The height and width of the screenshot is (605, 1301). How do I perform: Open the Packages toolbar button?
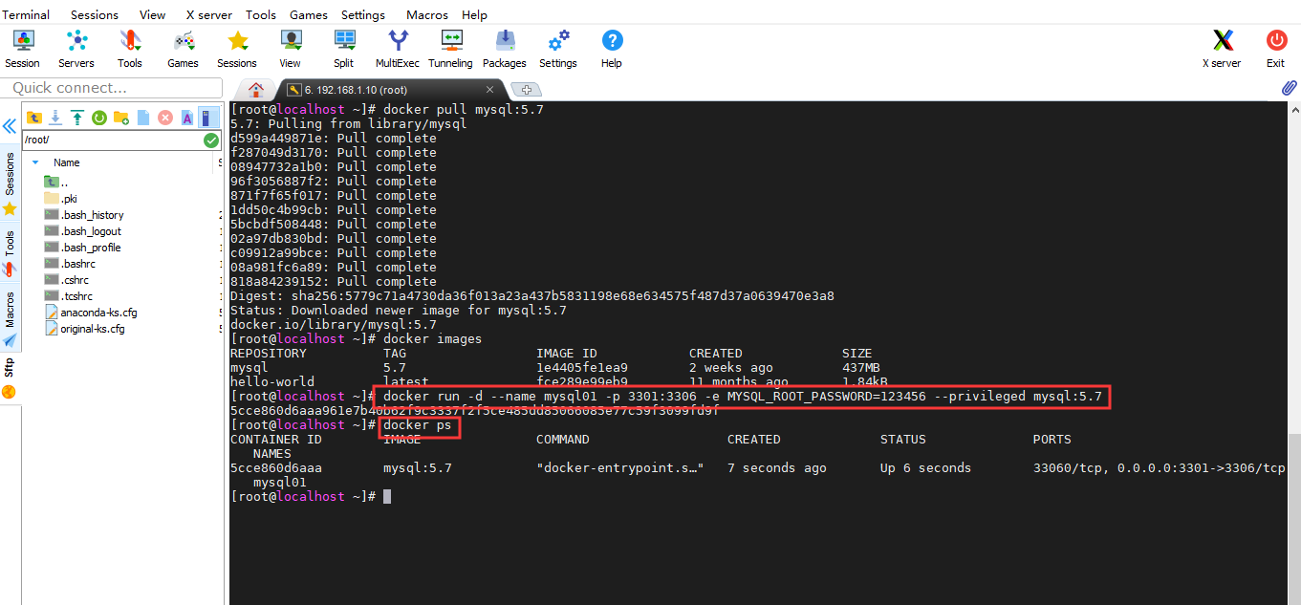(505, 49)
